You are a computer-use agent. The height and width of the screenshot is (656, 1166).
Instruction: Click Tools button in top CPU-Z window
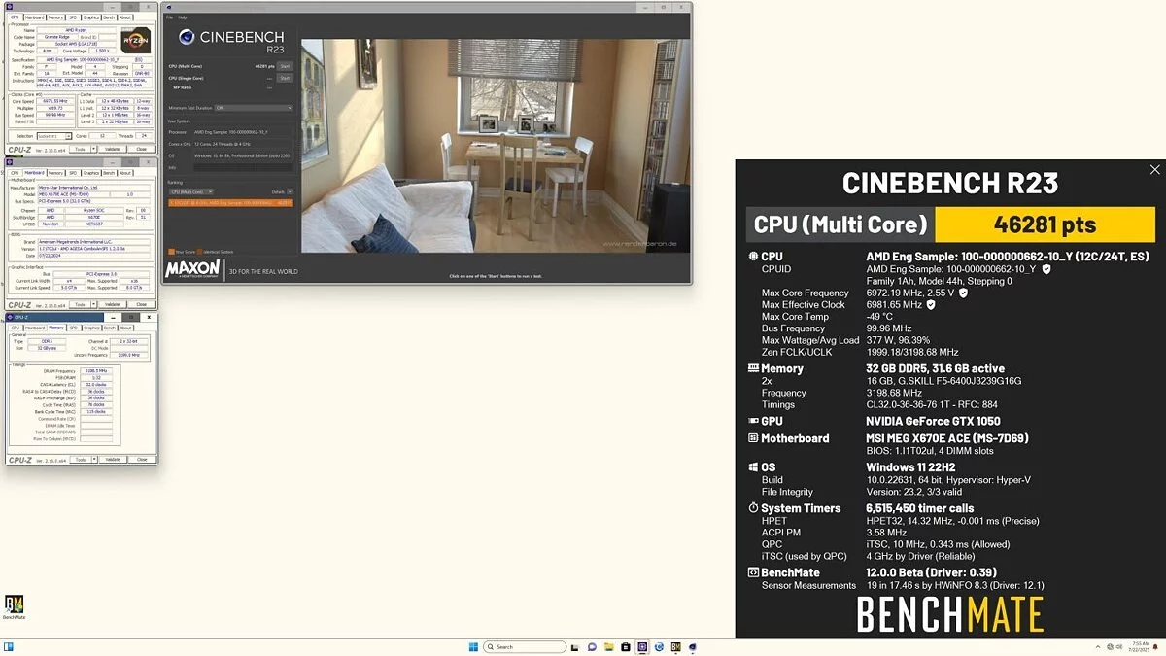(x=80, y=149)
